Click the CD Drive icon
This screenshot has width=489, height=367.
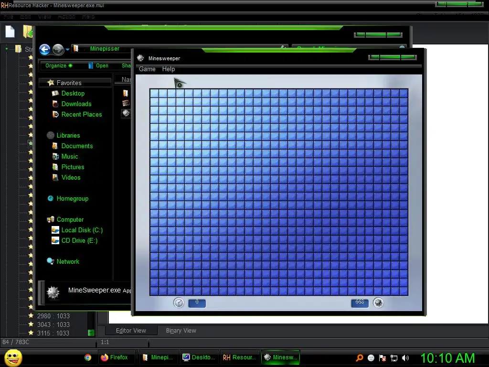(x=55, y=241)
